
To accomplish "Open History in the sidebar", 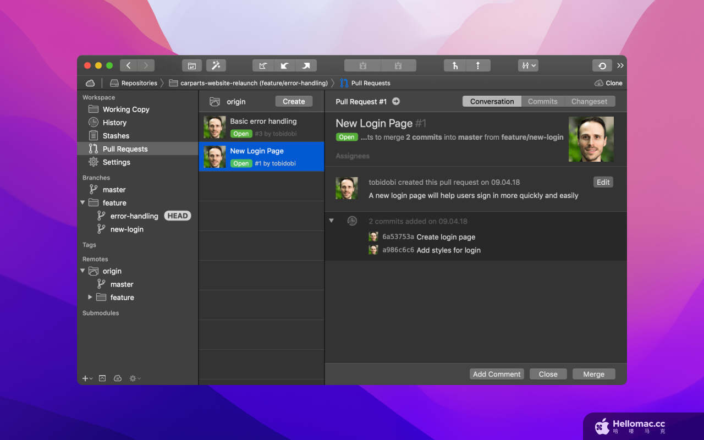I will [x=137, y=123].
